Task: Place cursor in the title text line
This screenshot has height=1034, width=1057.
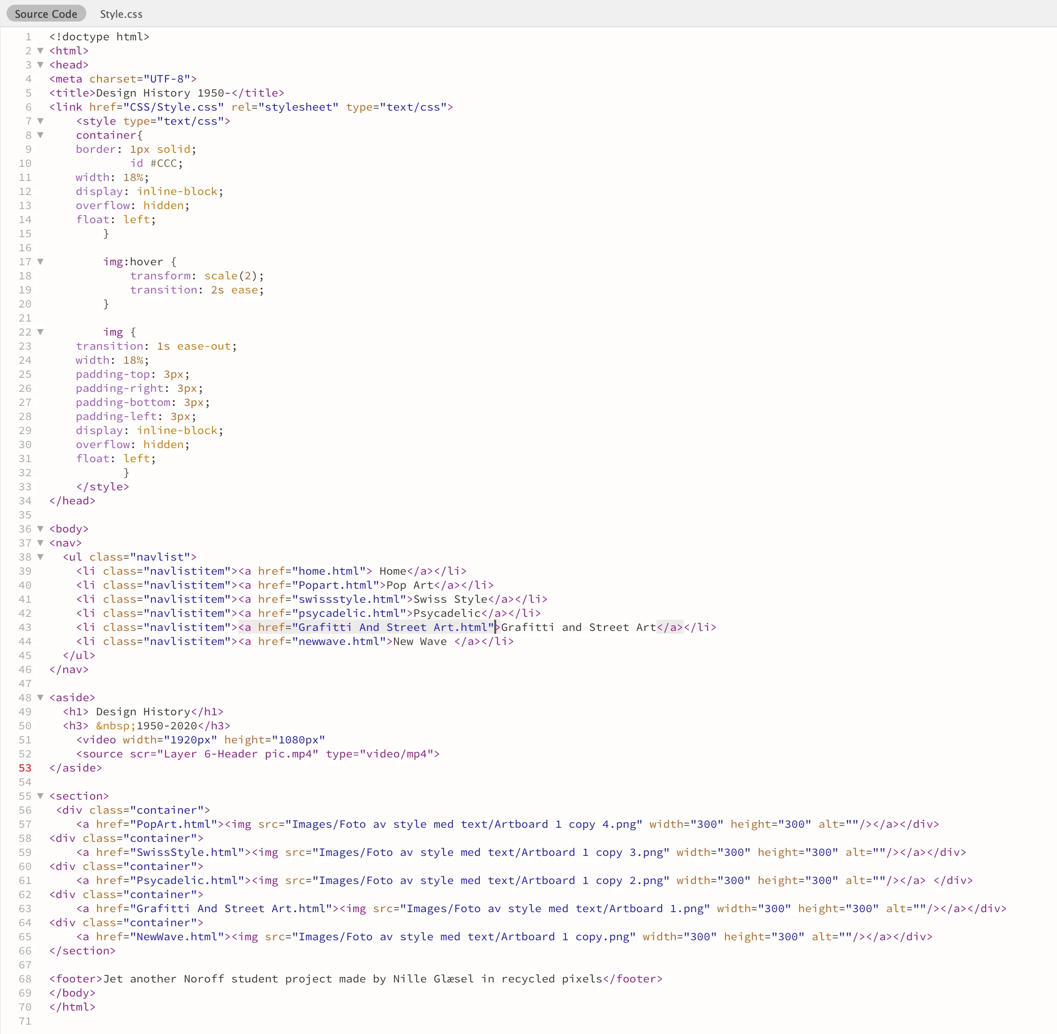Action: coord(163,93)
